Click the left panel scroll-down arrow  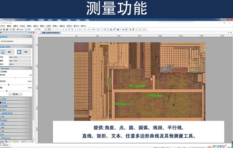[x=34, y=139]
